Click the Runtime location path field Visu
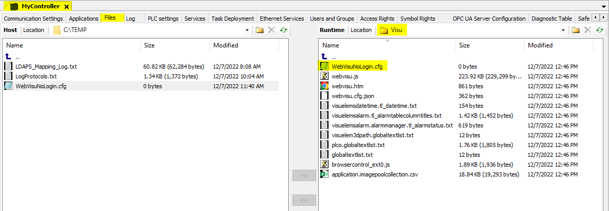Screen dimensions: 609x211 472,30
